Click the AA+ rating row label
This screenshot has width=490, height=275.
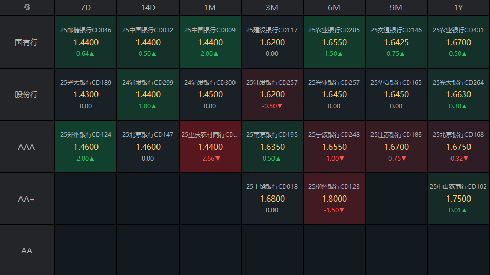27,199
